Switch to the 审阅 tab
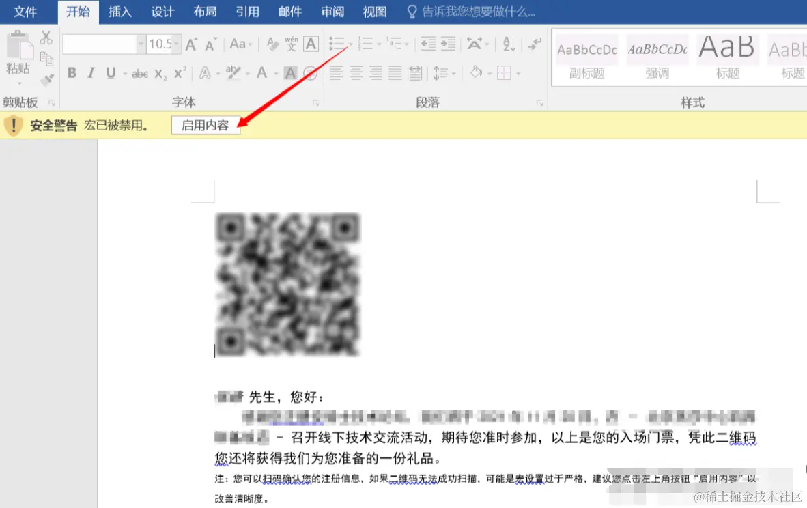This screenshot has height=508, width=807. pos(332,12)
